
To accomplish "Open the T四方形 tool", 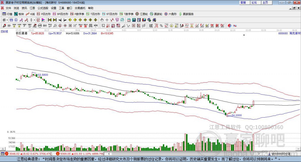I will (x=93, y=14).
